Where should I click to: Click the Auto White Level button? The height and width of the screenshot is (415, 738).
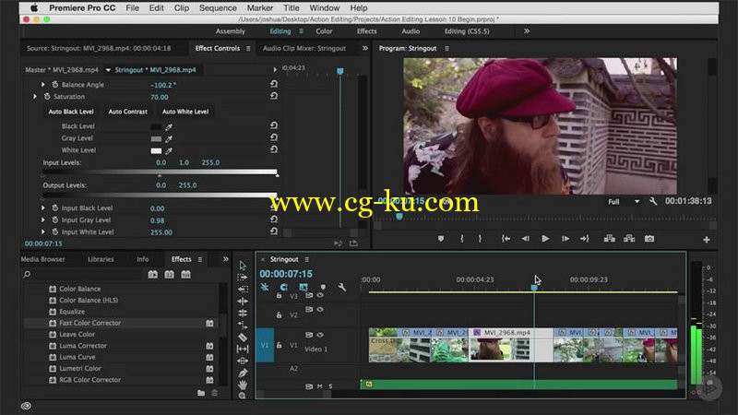click(185, 112)
